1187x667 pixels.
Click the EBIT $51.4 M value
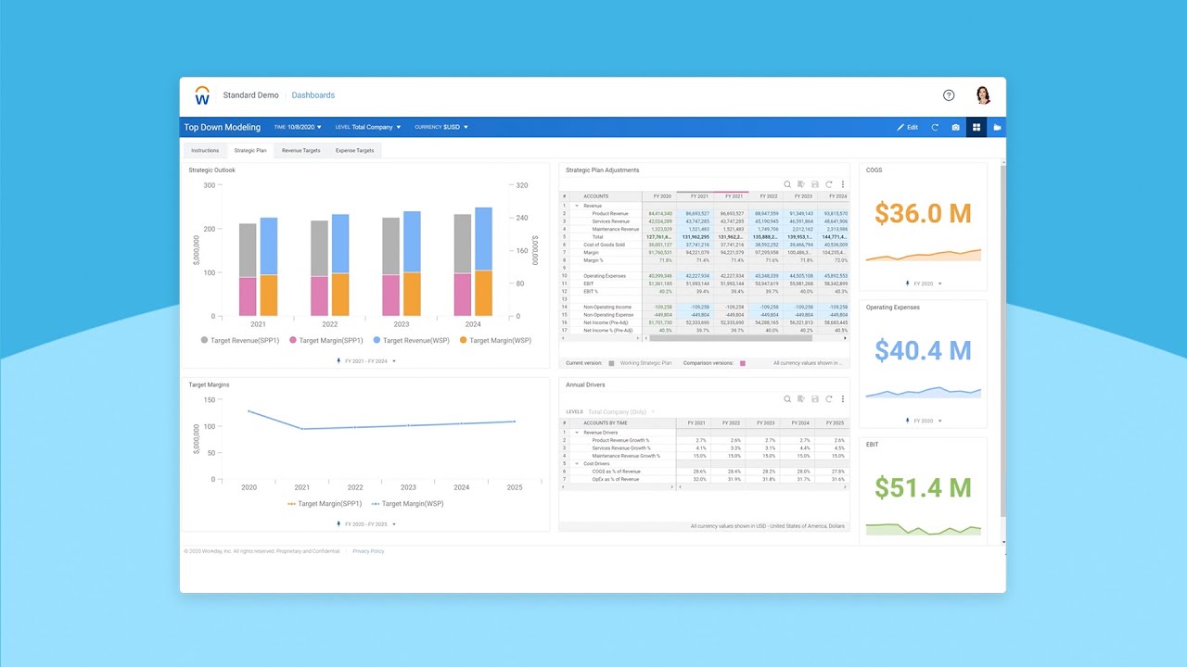[x=923, y=487]
